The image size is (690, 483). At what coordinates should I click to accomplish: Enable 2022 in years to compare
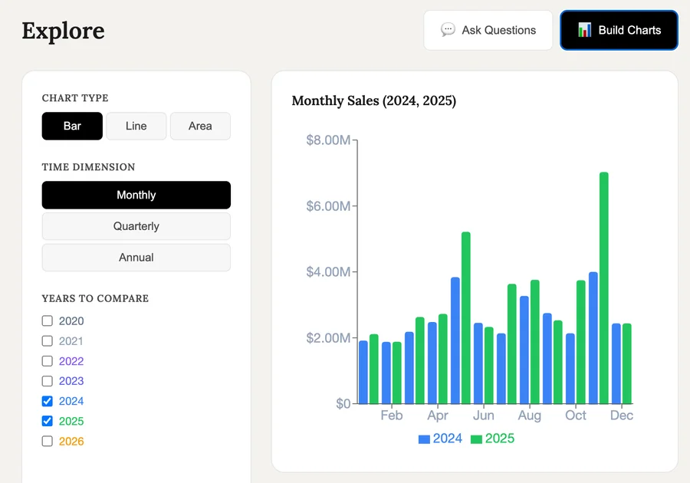click(x=47, y=360)
